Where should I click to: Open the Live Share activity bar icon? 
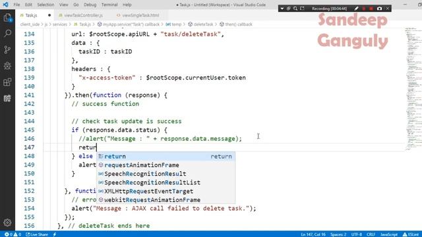coord(7,98)
